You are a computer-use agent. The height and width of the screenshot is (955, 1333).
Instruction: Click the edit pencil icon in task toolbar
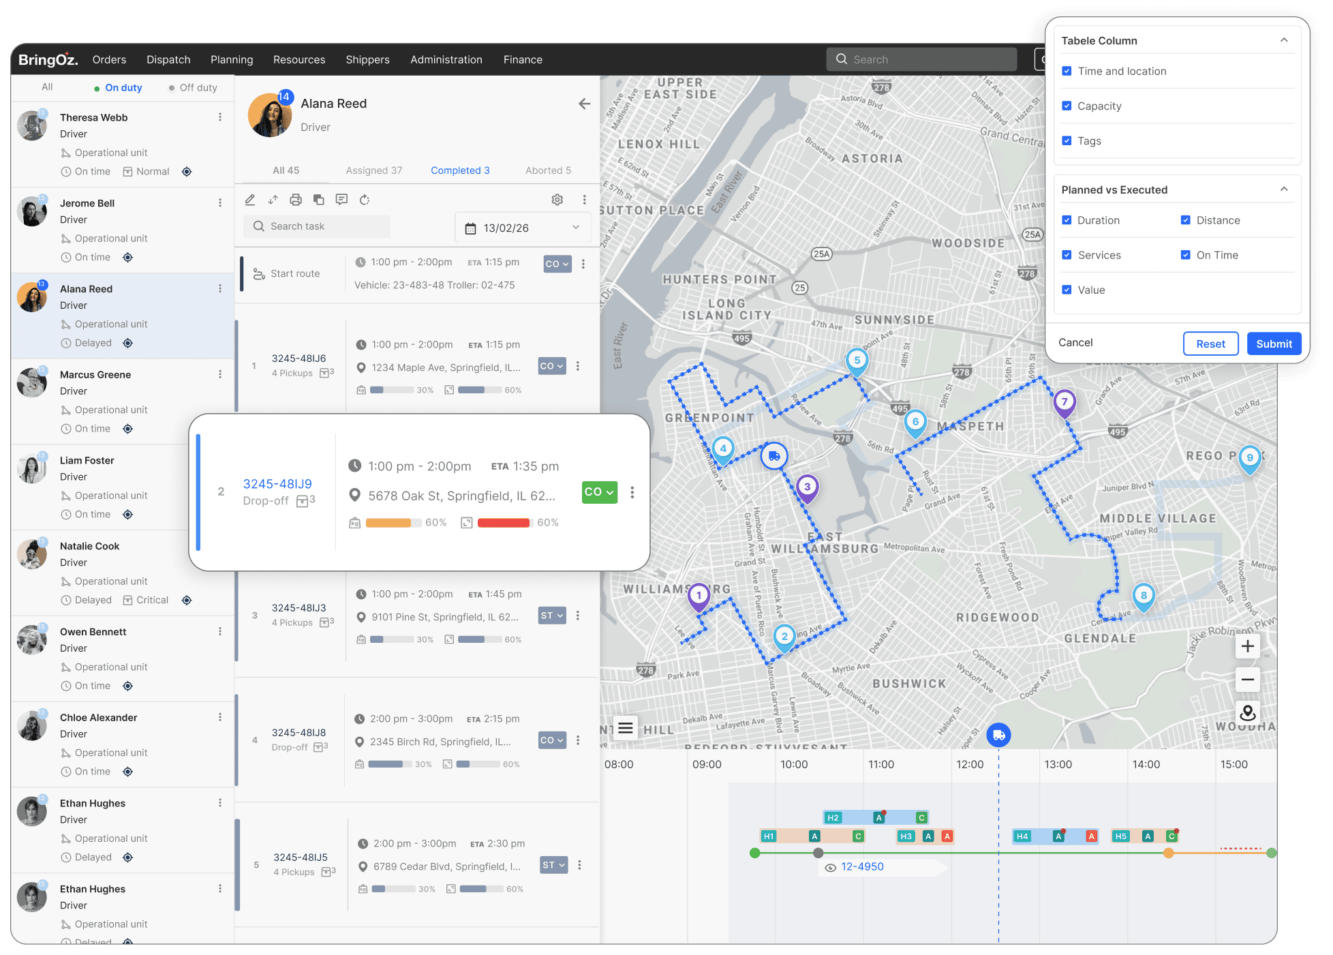point(250,200)
